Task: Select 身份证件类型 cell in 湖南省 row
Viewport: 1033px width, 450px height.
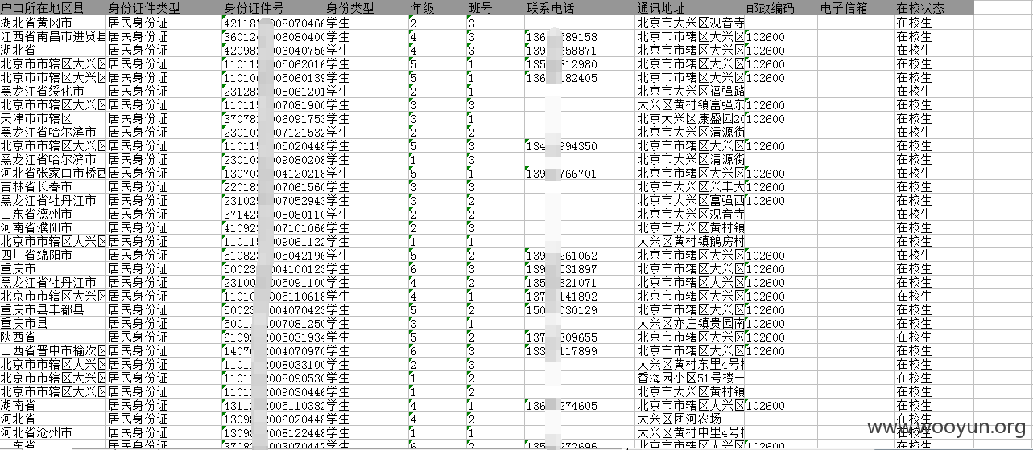Action: (x=164, y=406)
